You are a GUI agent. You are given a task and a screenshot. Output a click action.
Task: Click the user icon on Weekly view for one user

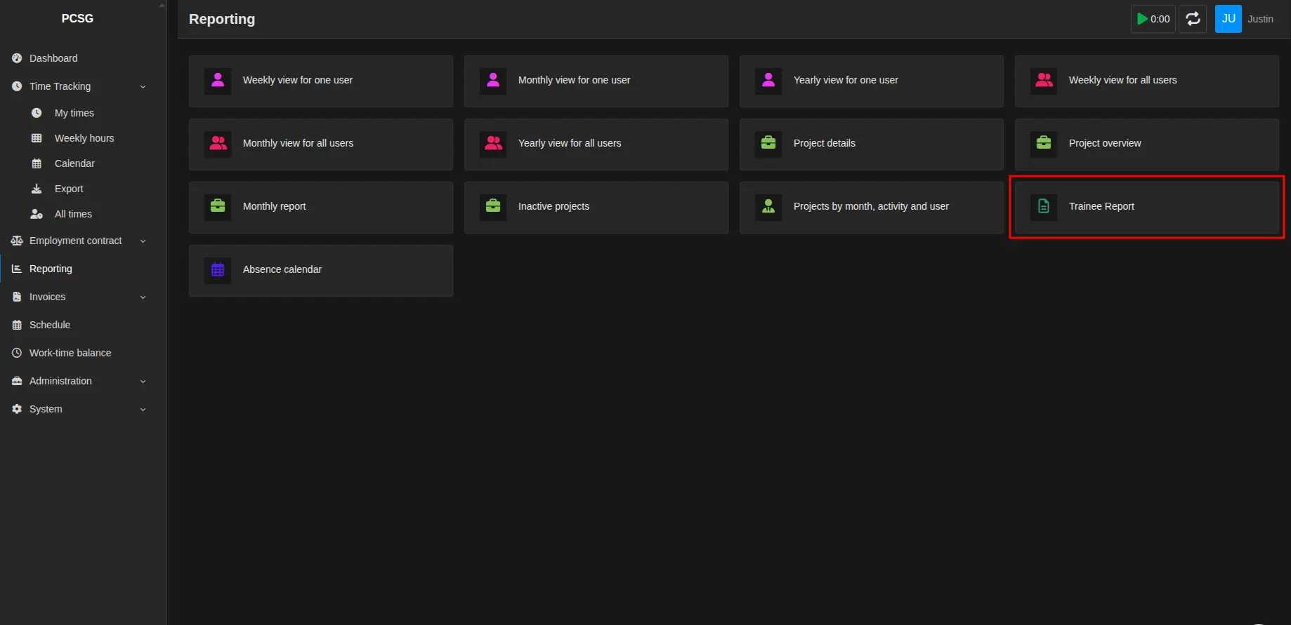[218, 81]
